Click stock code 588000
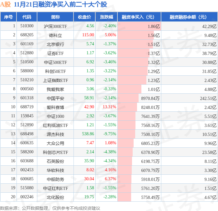The image size is (218, 211). (27, 71)
